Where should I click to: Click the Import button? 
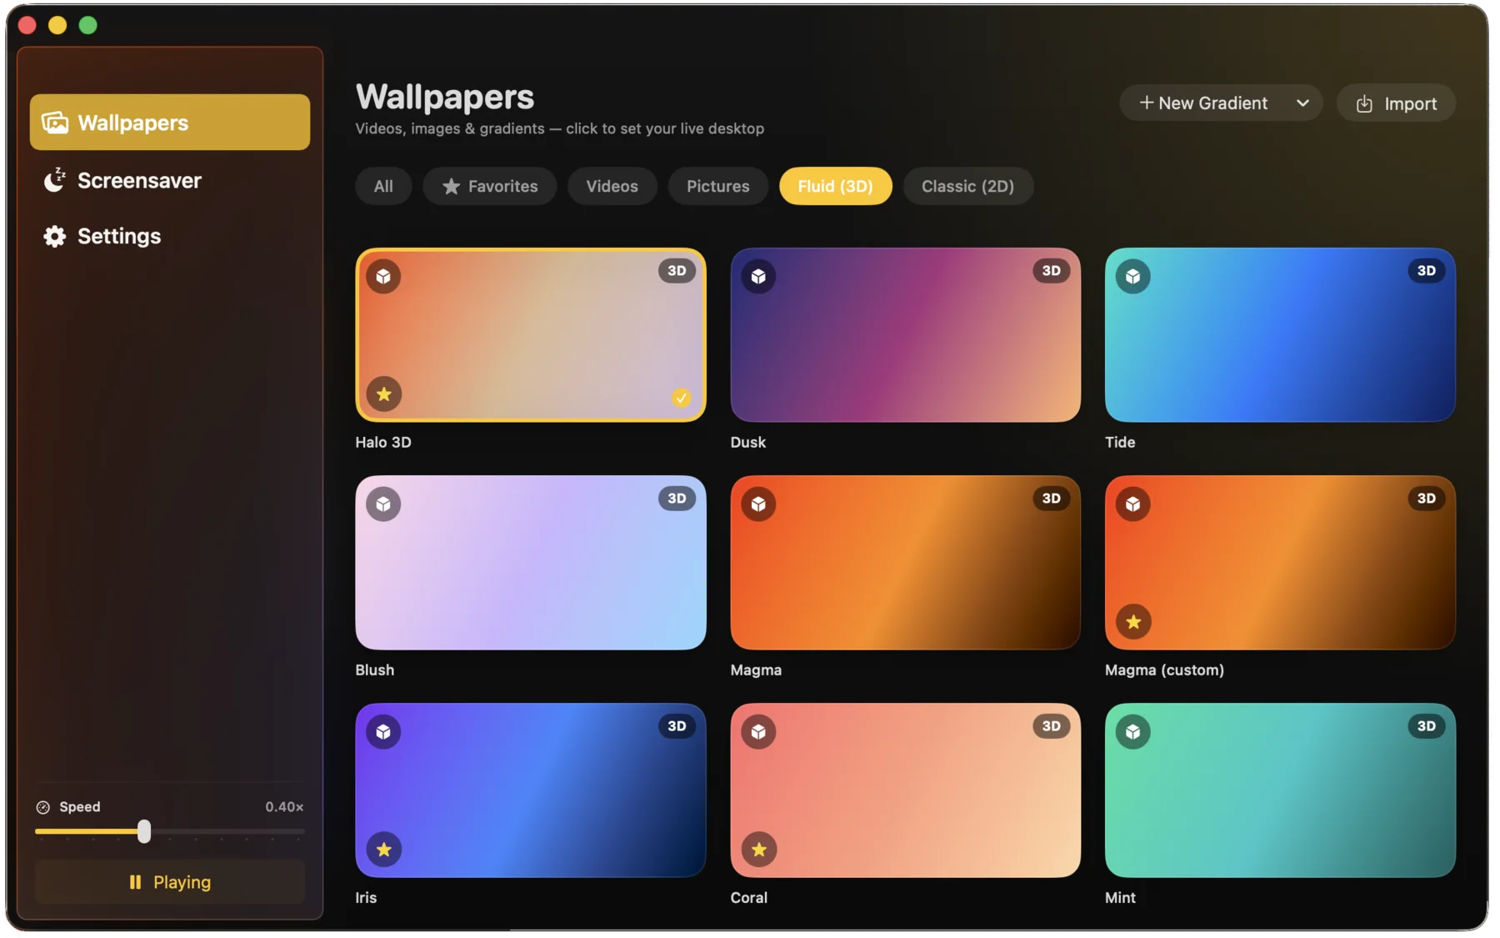pyautogui.click(x=1396, y=103)
